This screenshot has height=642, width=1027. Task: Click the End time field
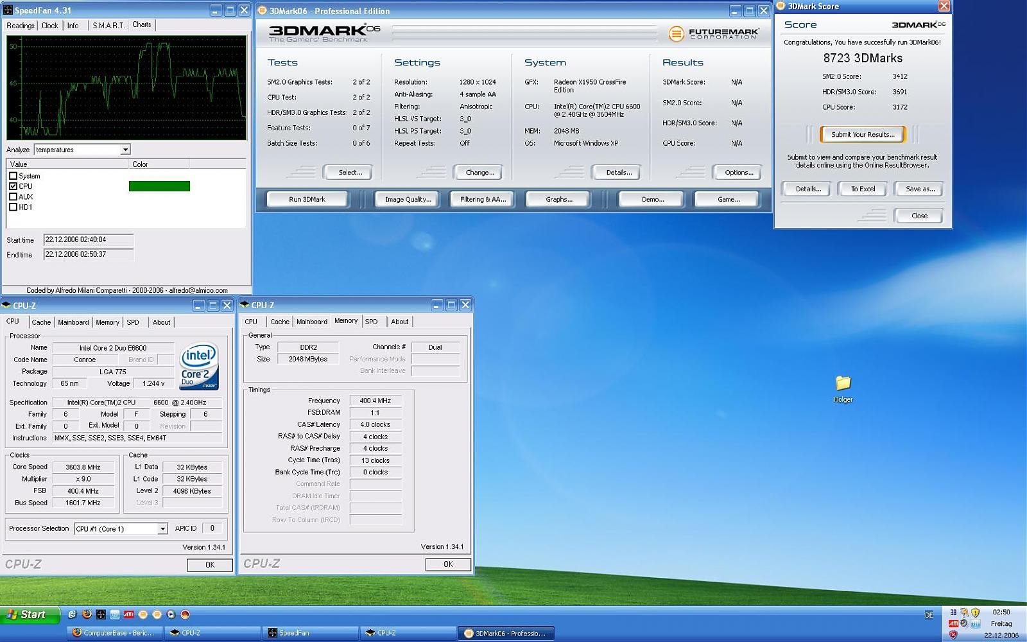89,254
